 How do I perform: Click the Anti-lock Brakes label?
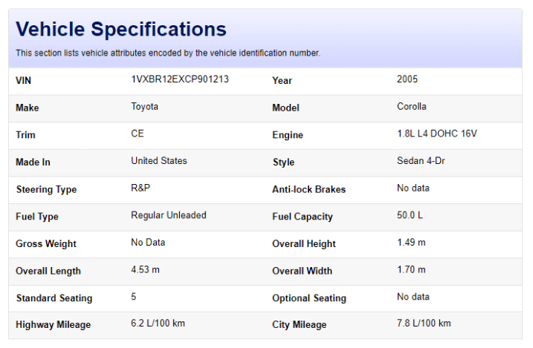pyautogui.click(x=309, y=189)
